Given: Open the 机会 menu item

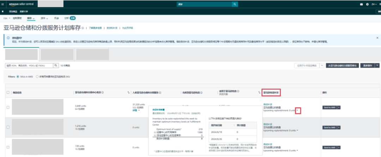Looking at the screenshot, I should click(56, 18).
